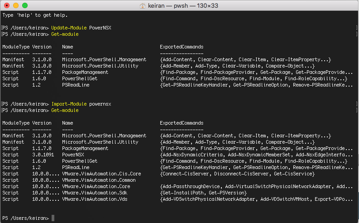
Task: Click the VMware.VimAutomation.Cis.Core module name
Action: [x=101, y=174]
